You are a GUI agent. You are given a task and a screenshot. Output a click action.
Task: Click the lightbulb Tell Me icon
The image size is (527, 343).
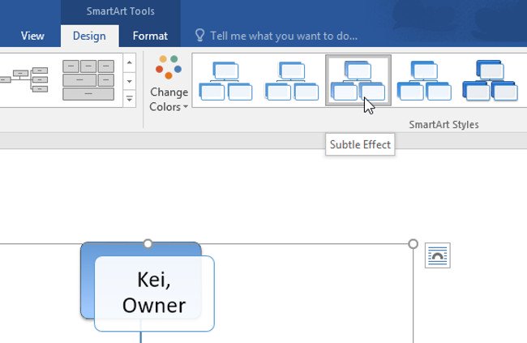199,36
